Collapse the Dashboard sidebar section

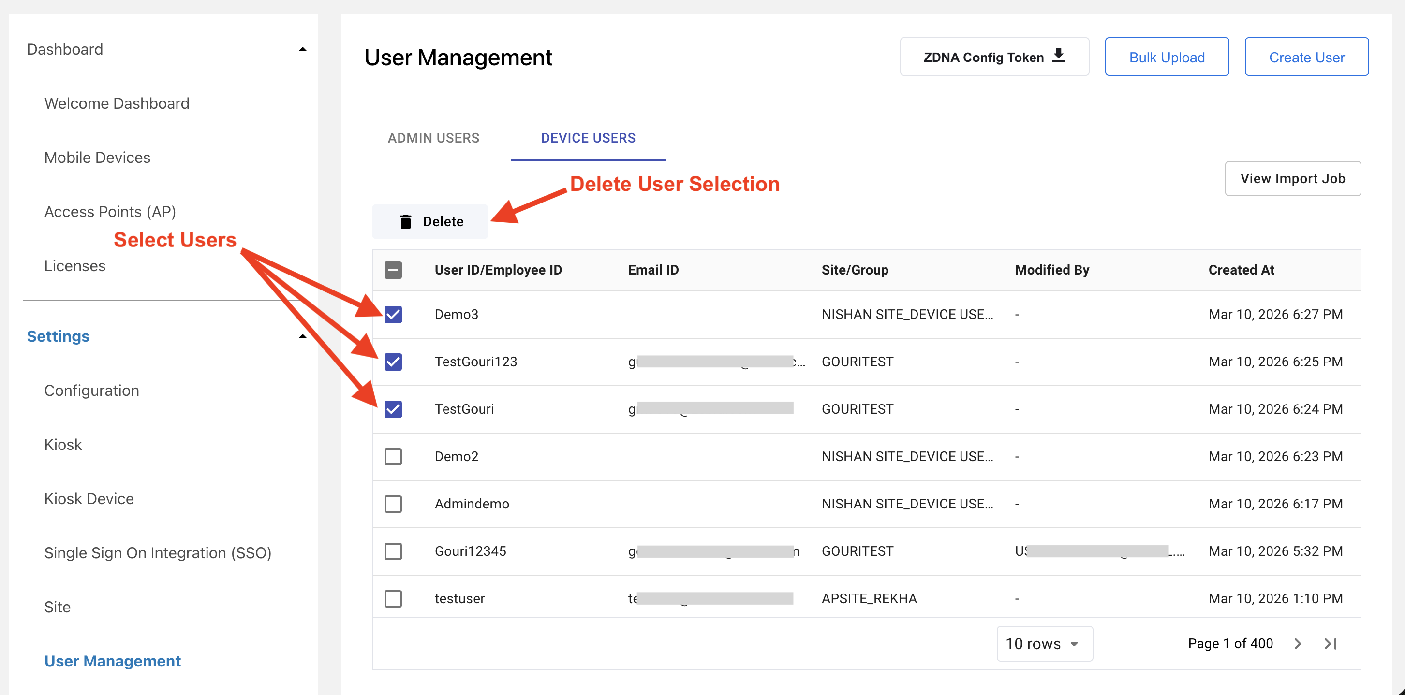303,50
